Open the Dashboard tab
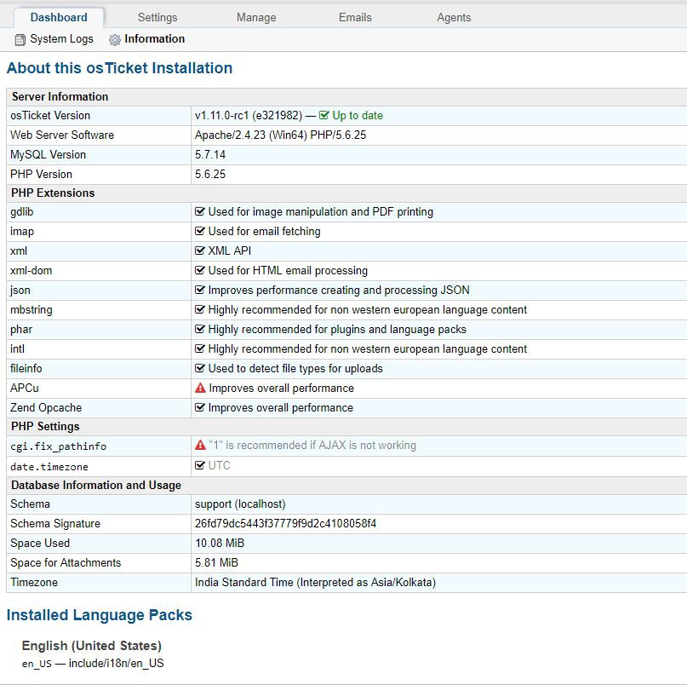Image resolution: width=687 pixels, height=685 pixels. coord(59,18)
